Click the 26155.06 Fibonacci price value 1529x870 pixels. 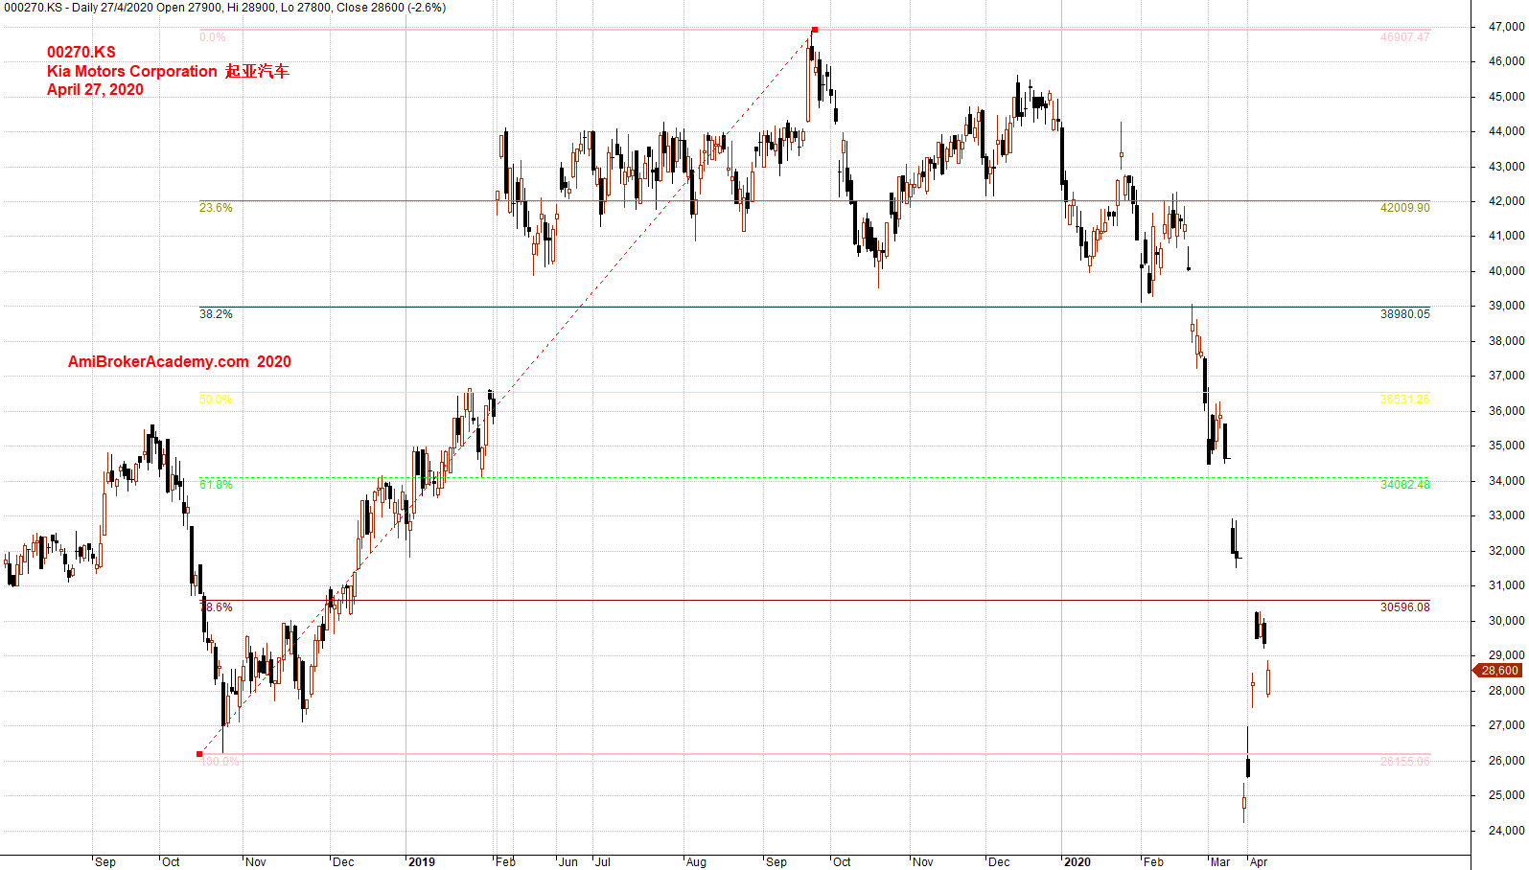click(1404, 762)
